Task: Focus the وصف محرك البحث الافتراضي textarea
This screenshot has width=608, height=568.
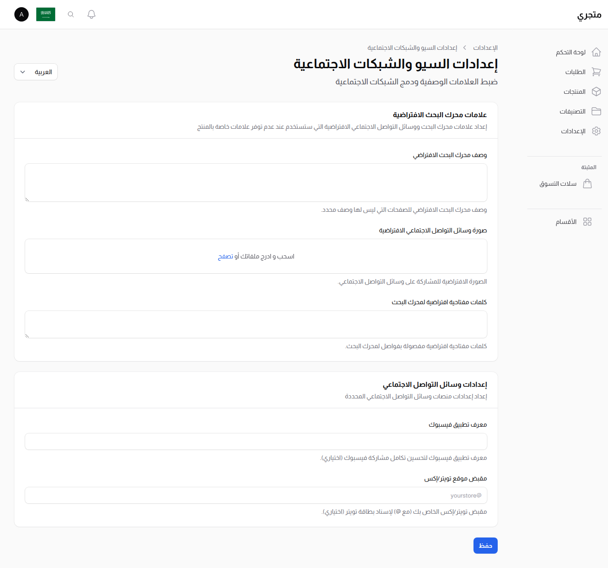Action: coord(256,182)
